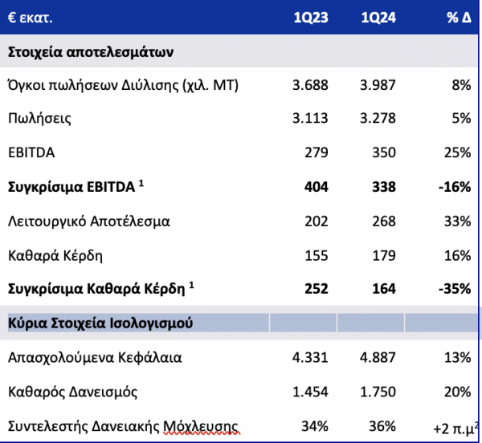
Task: Click the 202 value cell
Action: tap(317, 221)
